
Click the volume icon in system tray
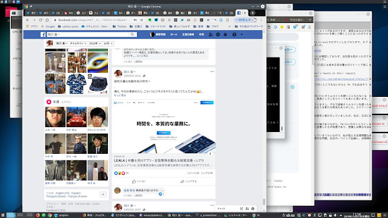(335, 215)
